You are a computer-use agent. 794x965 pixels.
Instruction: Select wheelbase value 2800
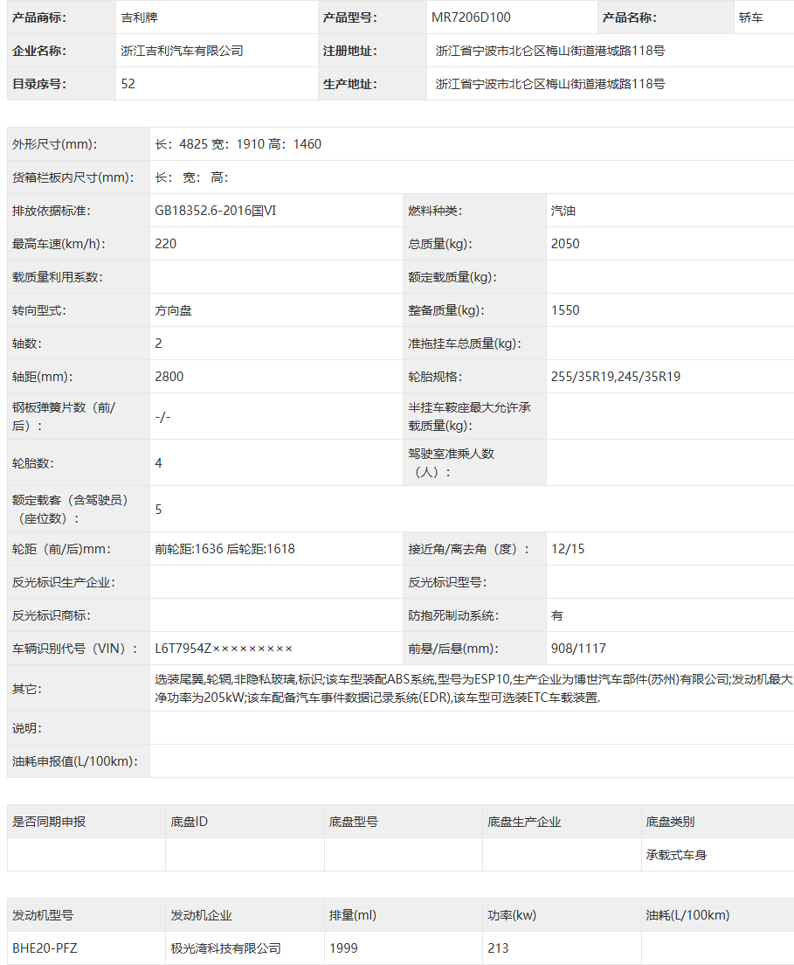point(169,377)
